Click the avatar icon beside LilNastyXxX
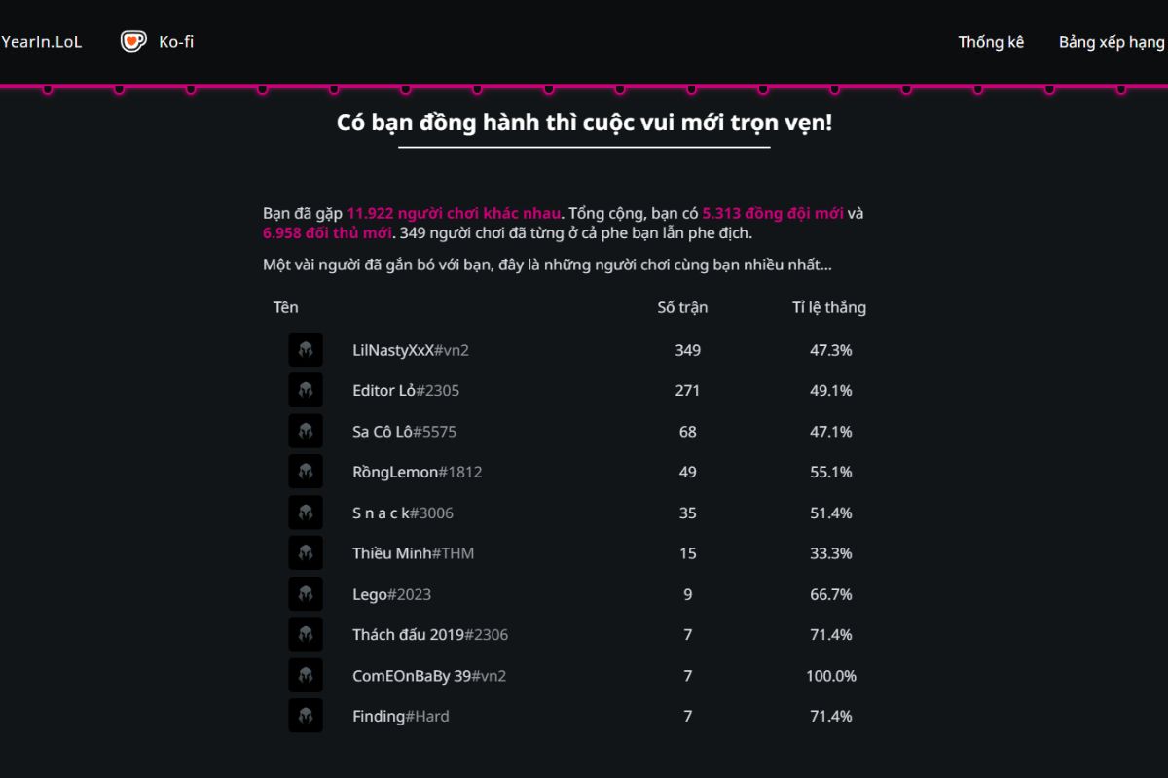The width and height of the screenshot is (1168, 778). tap(306, 350)
